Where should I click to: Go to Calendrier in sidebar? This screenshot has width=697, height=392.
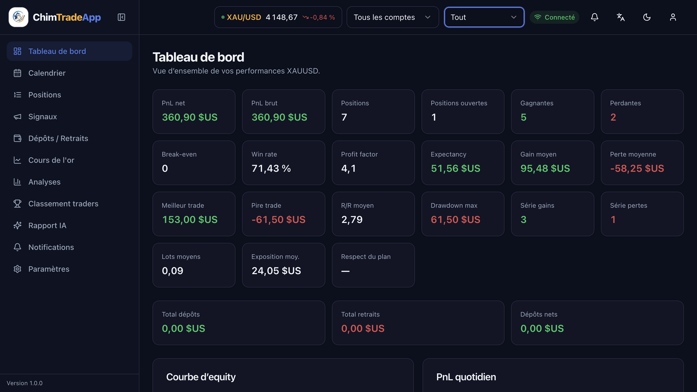pos(69,73)
